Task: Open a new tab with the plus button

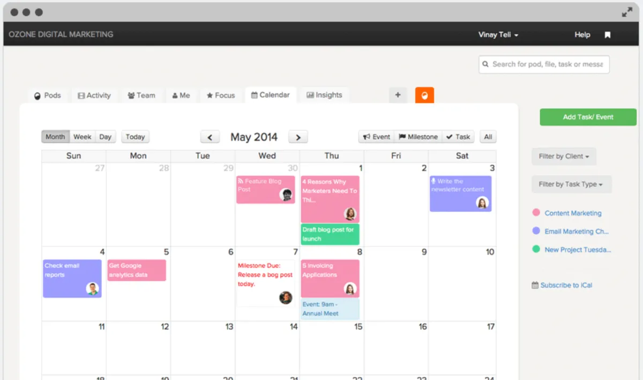Action: pos(398,95)
